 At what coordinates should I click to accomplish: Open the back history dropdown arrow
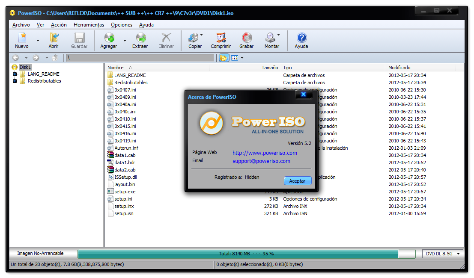(x=26, y=58)
